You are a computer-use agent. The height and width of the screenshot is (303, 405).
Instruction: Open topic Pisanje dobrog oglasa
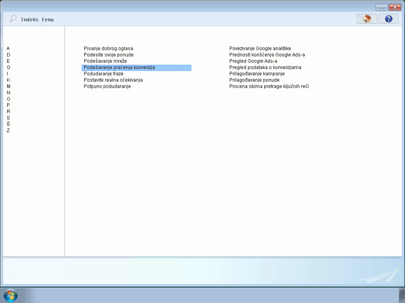coord(108,49)
